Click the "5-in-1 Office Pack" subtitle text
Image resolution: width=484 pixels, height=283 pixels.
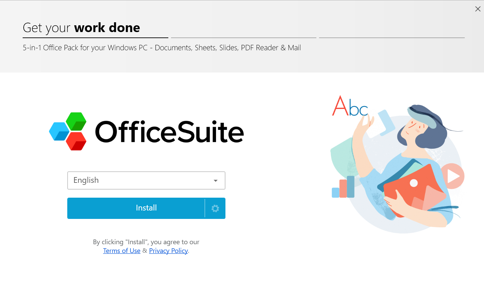click(x=162, y=48)
